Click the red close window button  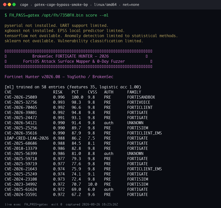[x=5, y=5]
